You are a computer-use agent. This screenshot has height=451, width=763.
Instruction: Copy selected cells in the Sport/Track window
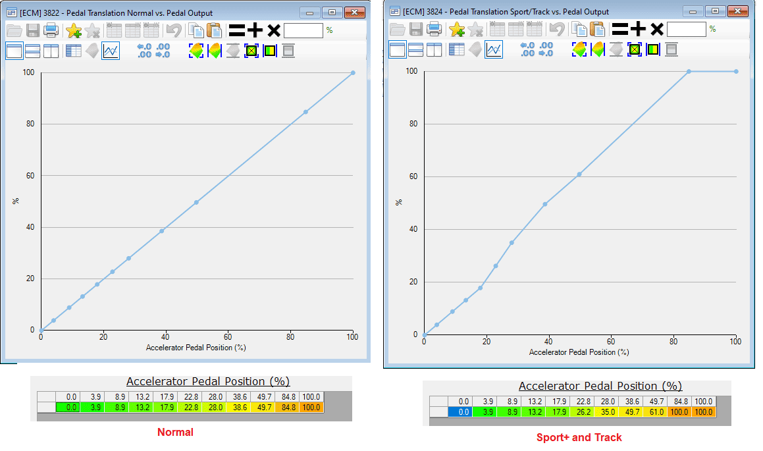(579, 29)
